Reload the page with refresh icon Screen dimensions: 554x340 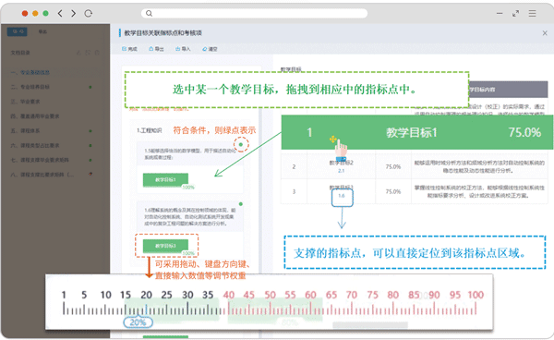89,14
